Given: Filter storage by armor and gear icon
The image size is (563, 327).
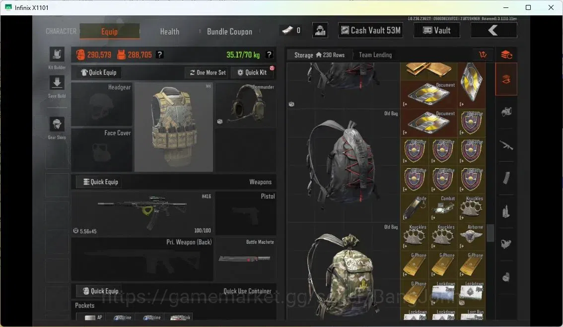Looking at the screenshot, I should tap(506, 112).
